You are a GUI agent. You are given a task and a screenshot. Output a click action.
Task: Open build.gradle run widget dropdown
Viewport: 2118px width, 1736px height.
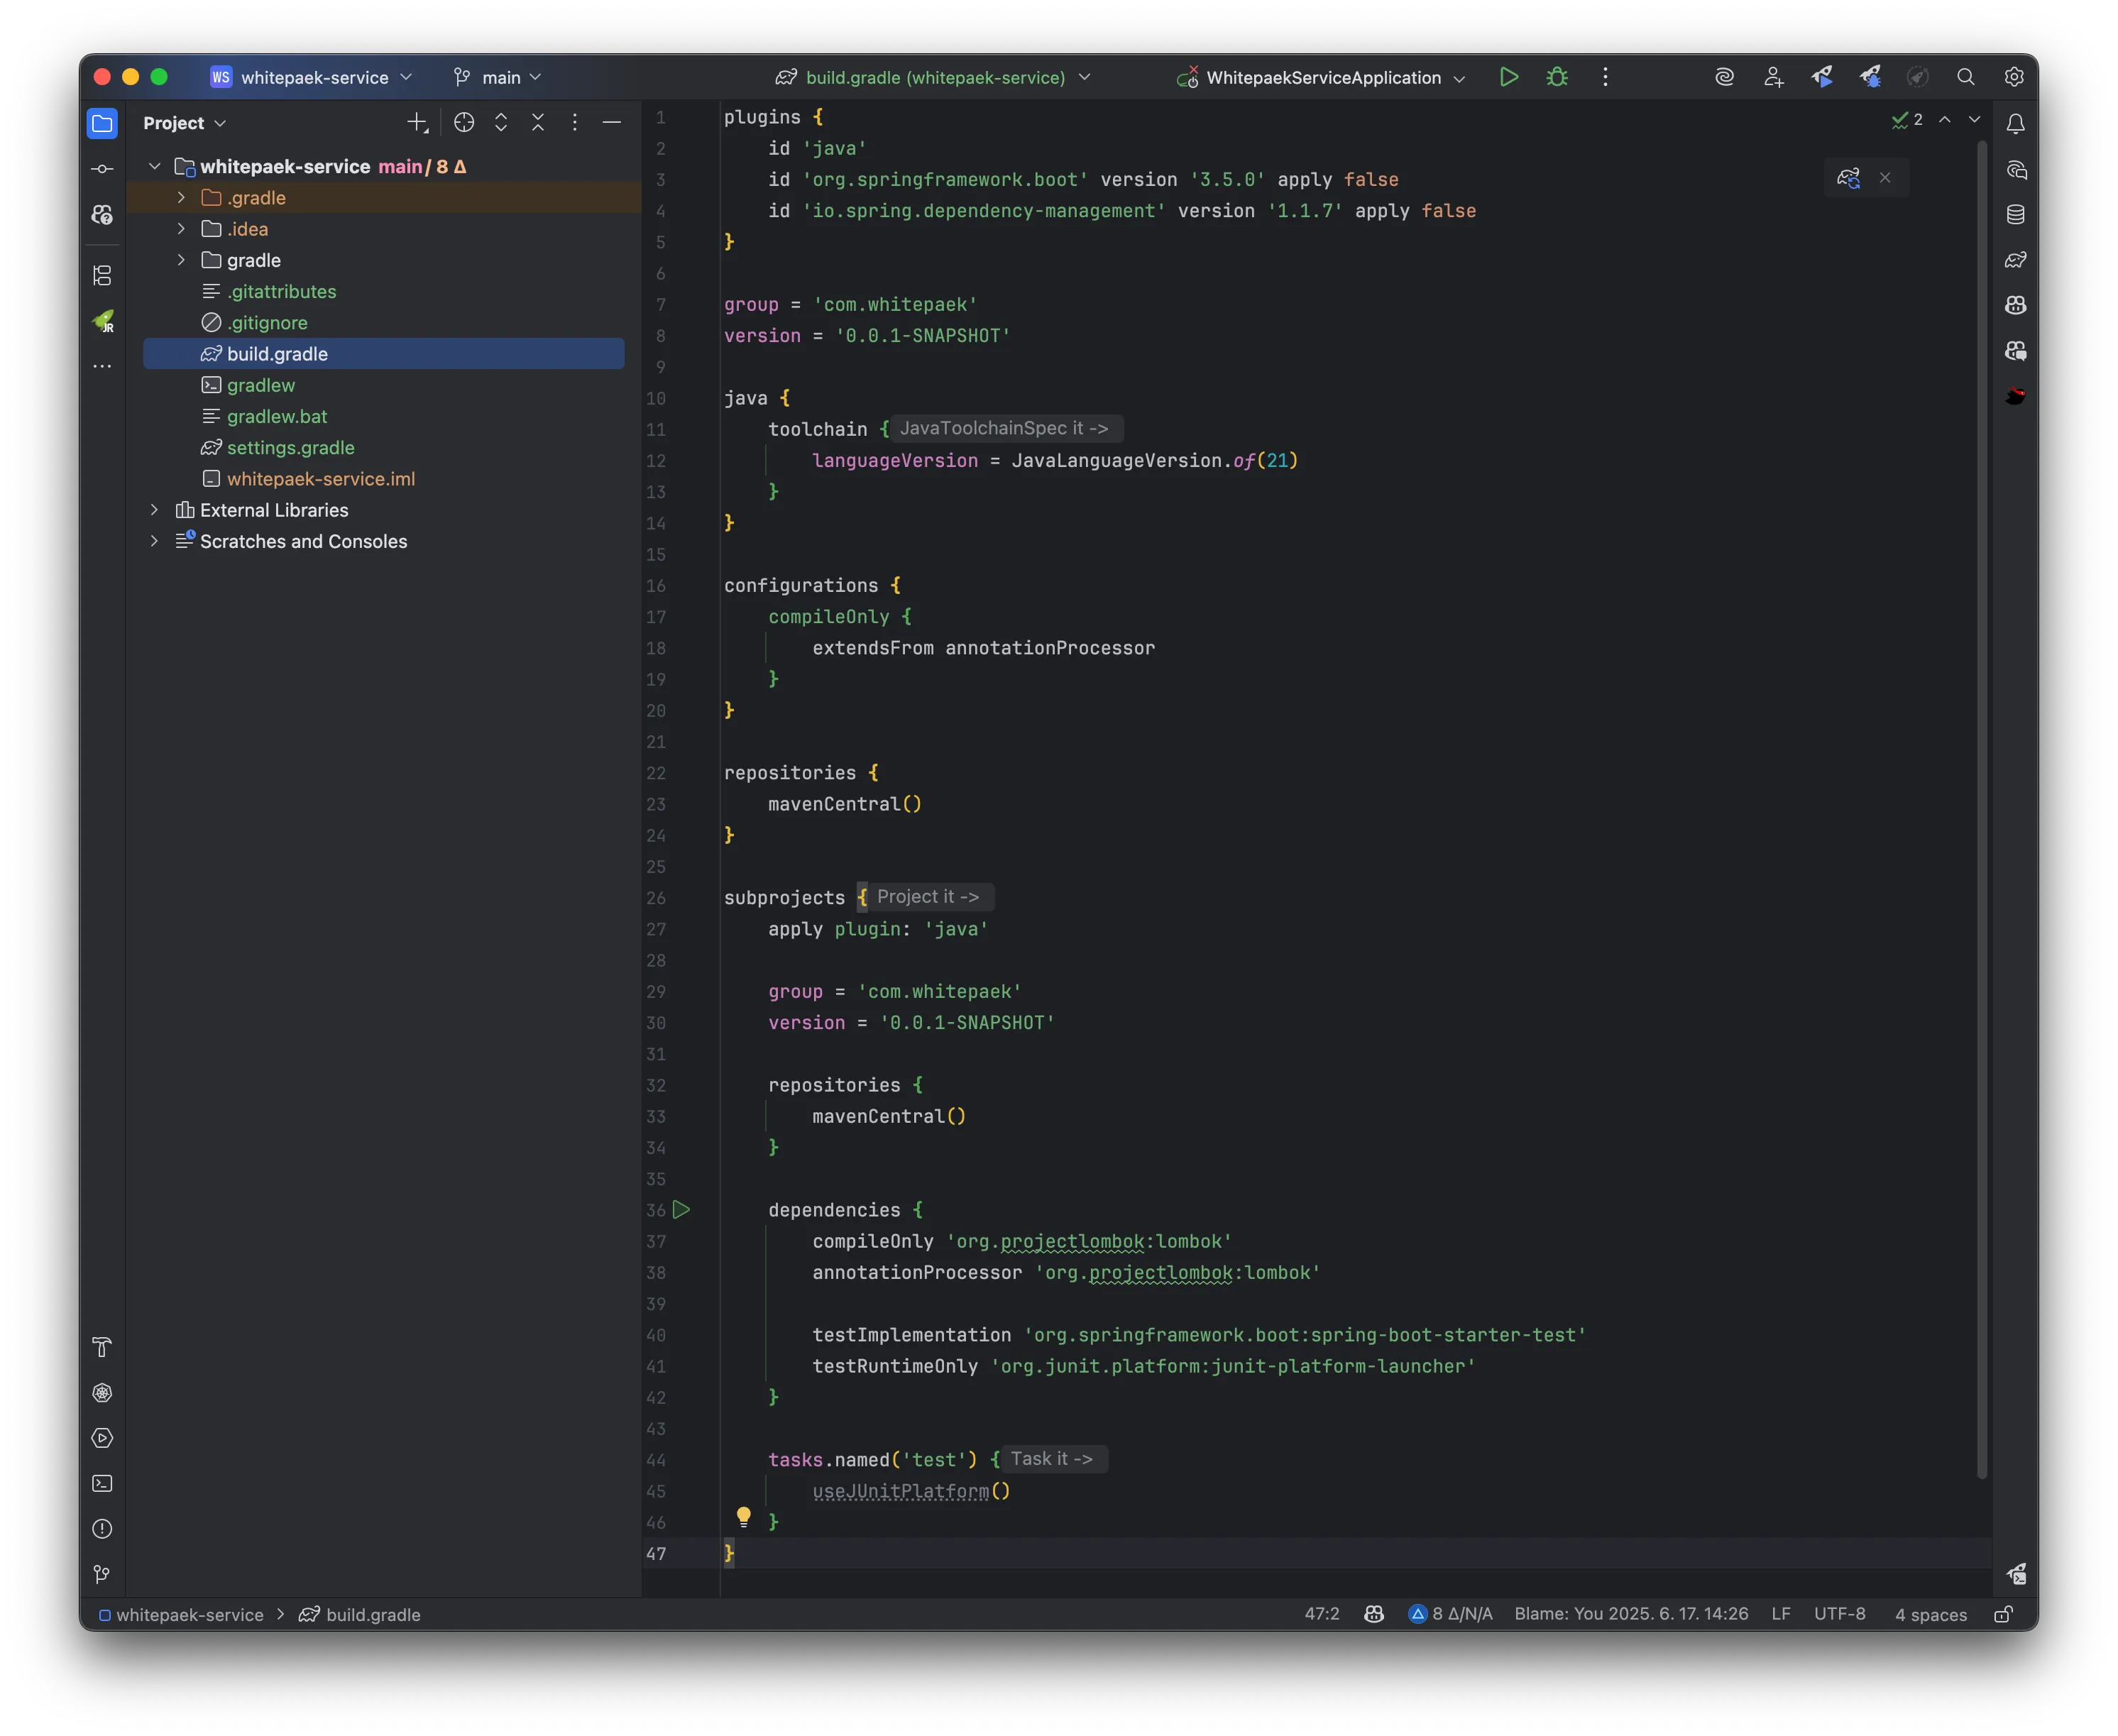pos(933,77)
